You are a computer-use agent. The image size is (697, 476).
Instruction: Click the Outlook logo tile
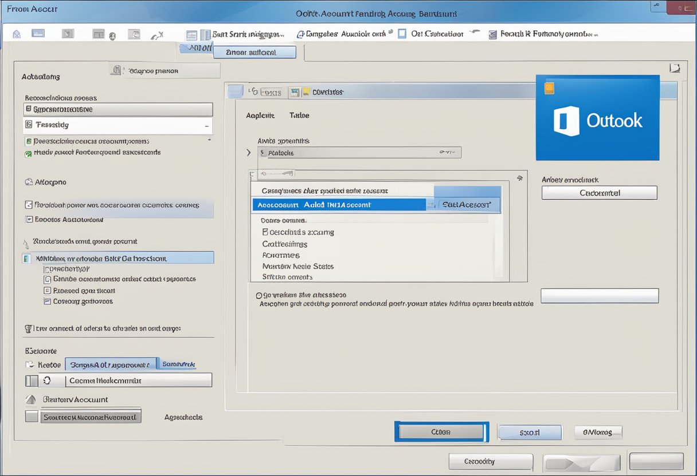pos(597,118)
